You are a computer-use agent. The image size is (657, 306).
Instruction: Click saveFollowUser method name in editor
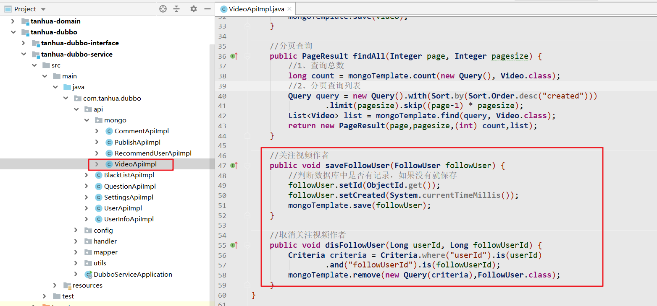point(357,165)
